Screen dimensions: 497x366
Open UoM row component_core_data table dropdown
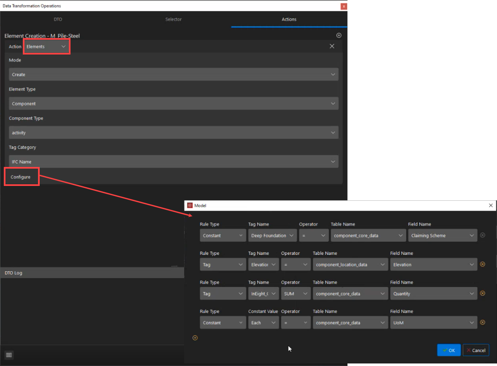click(350, 323)
